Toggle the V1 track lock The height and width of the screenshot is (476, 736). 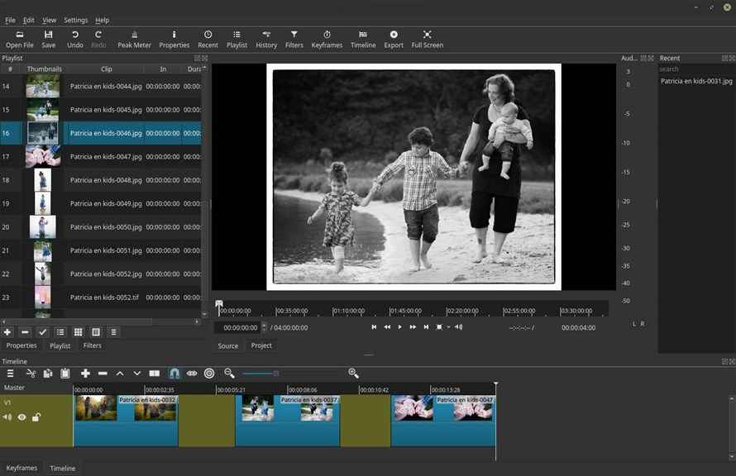point(36,417)
